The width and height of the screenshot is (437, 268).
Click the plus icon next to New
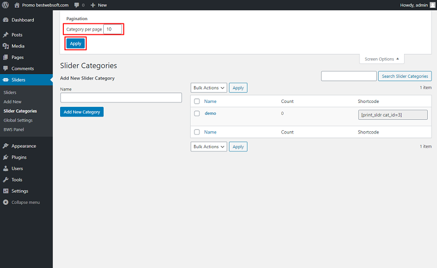tap(93, 5)
